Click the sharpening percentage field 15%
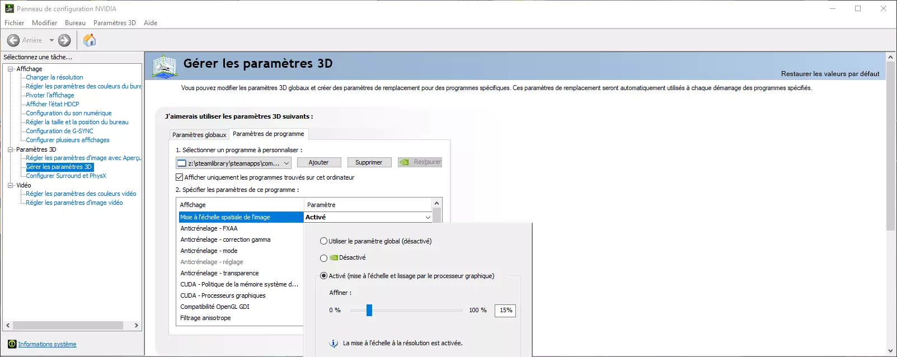Screen dimensions: 897x357 point(505,310)
